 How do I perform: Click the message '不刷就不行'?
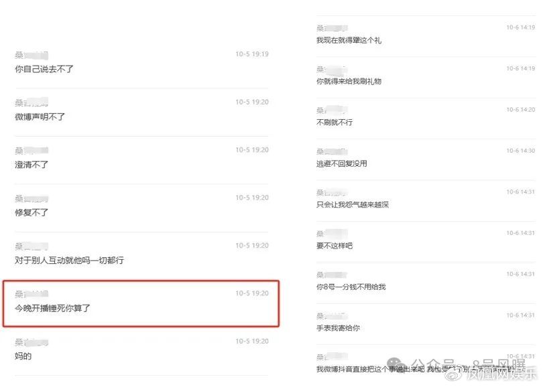[x=335, y=122]
